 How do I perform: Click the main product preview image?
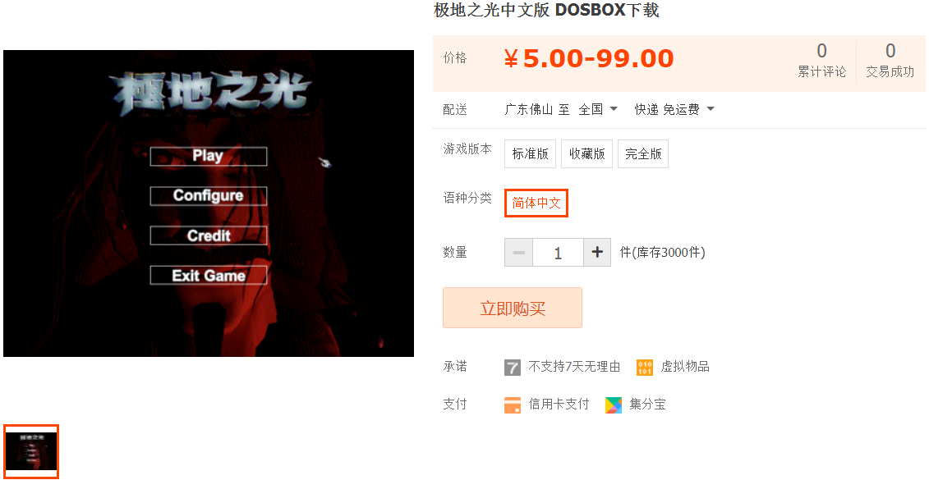click(x=209, y=203)
